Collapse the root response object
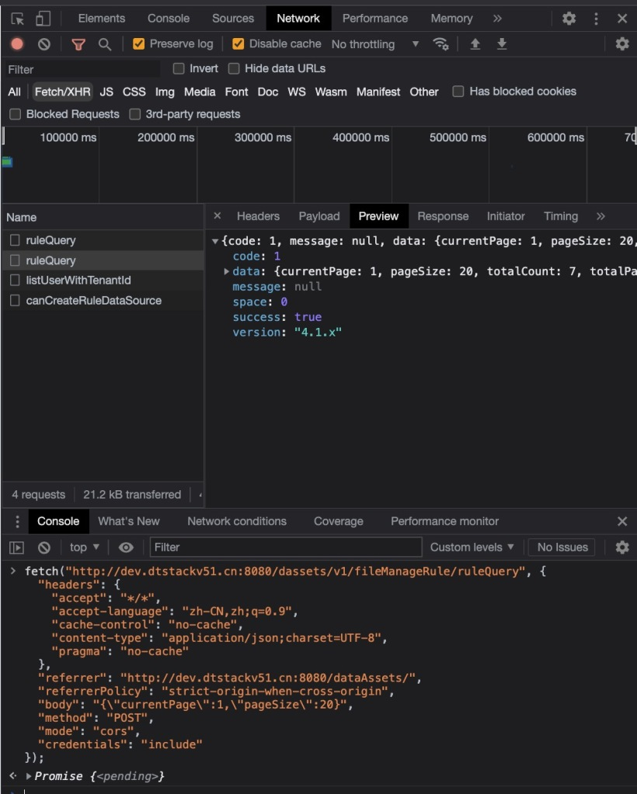This screenshot has height=794, width=637. (x=215, y=242)
